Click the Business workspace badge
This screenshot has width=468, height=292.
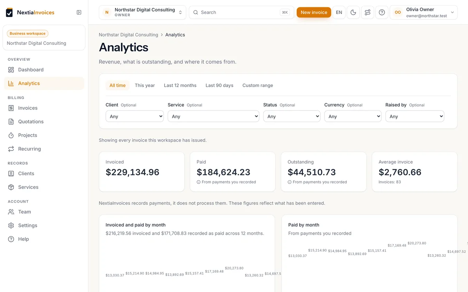(x=28, y=33)
